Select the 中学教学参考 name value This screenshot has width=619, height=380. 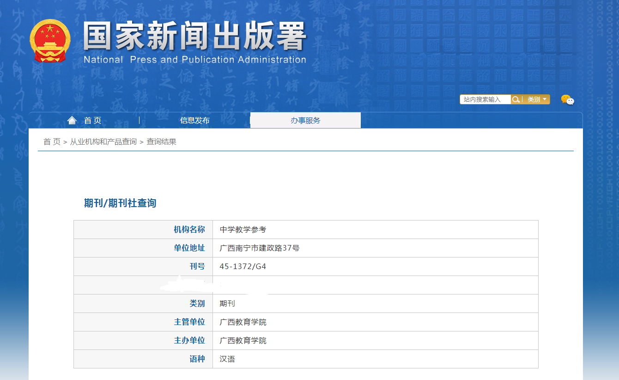[243, 230]
